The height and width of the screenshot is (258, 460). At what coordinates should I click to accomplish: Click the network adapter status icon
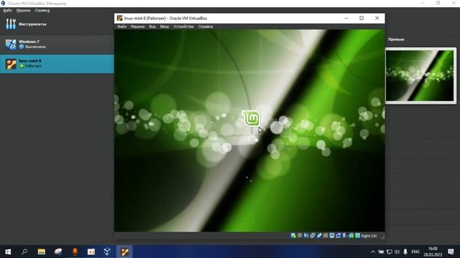(x=313, y=236)
